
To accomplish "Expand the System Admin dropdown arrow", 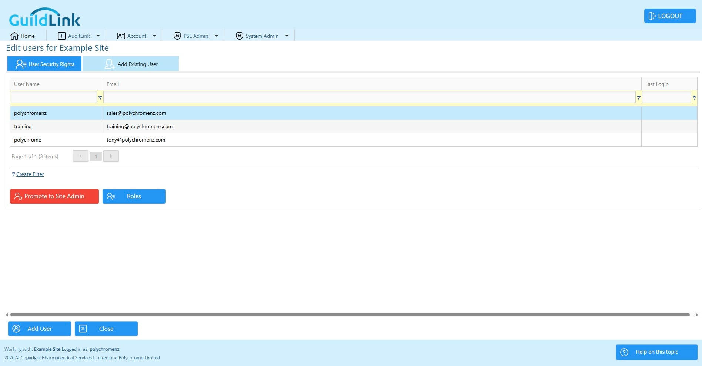I will 287,36.
